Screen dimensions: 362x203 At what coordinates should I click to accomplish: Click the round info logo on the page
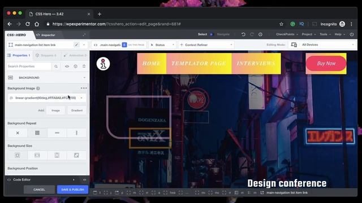click(x=103, y=64)
